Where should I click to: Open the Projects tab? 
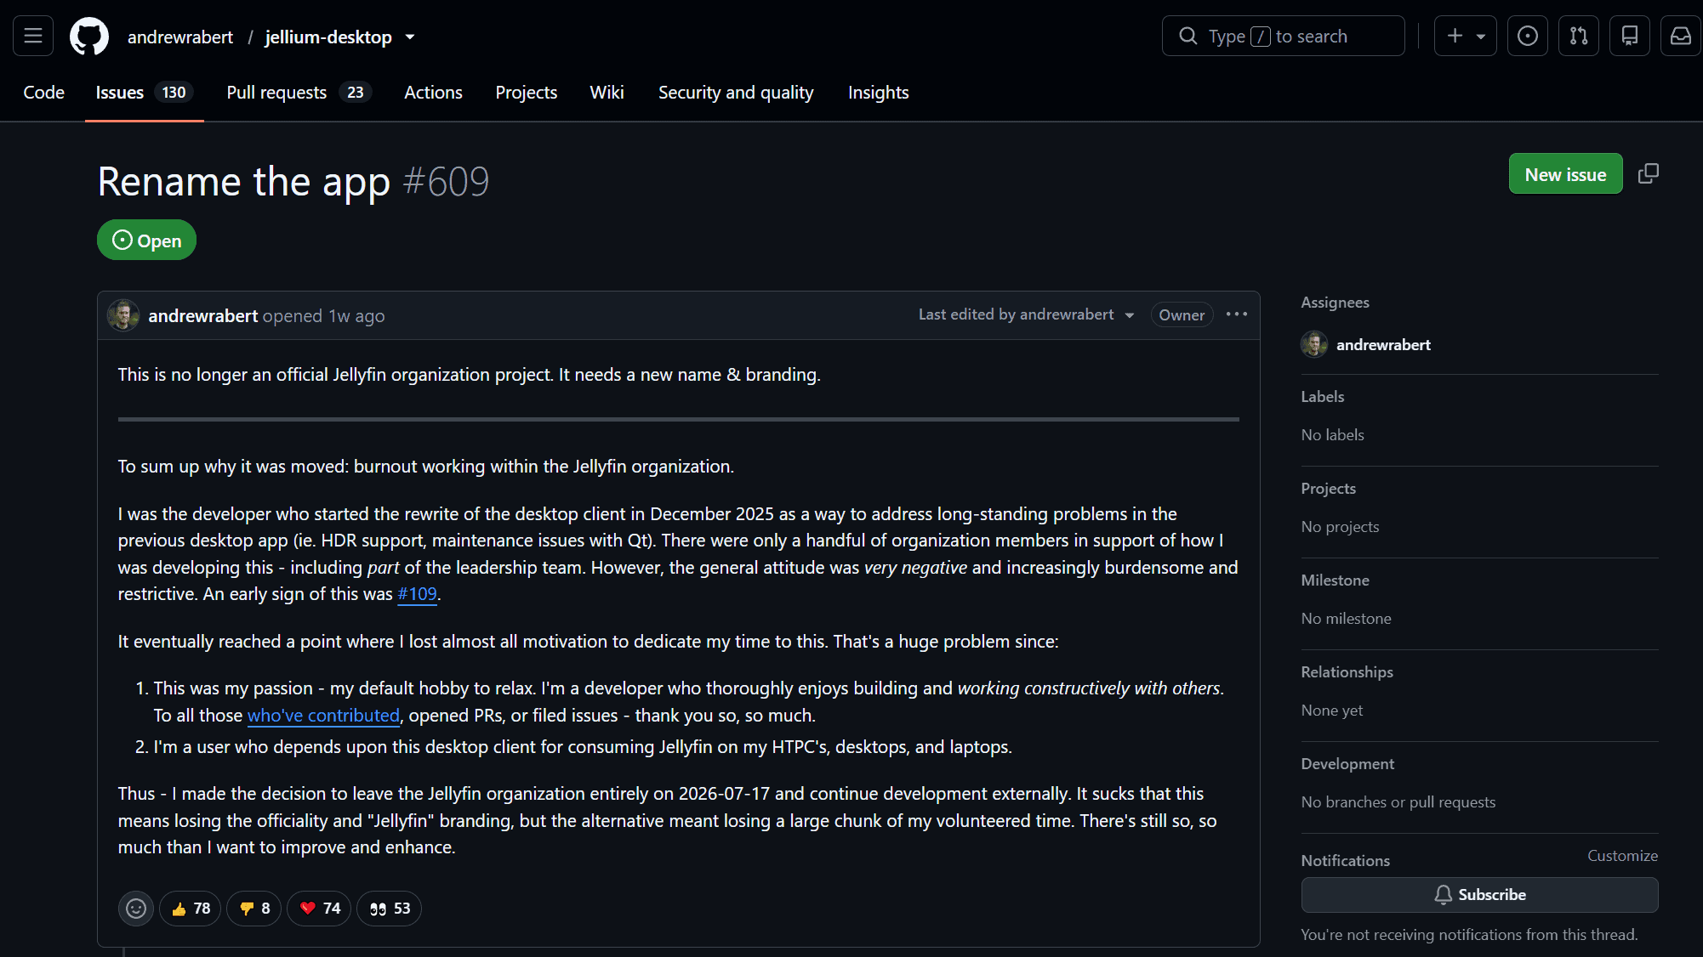tap(527, 92)
